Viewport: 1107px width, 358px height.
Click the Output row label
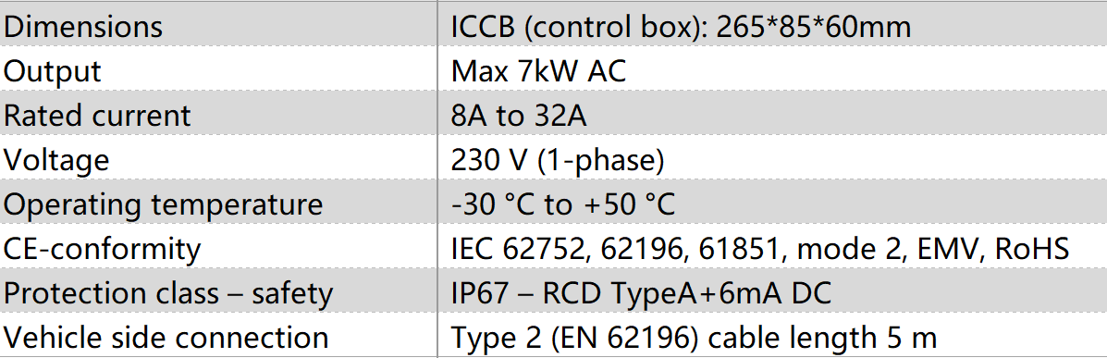(x=218, y=71)
